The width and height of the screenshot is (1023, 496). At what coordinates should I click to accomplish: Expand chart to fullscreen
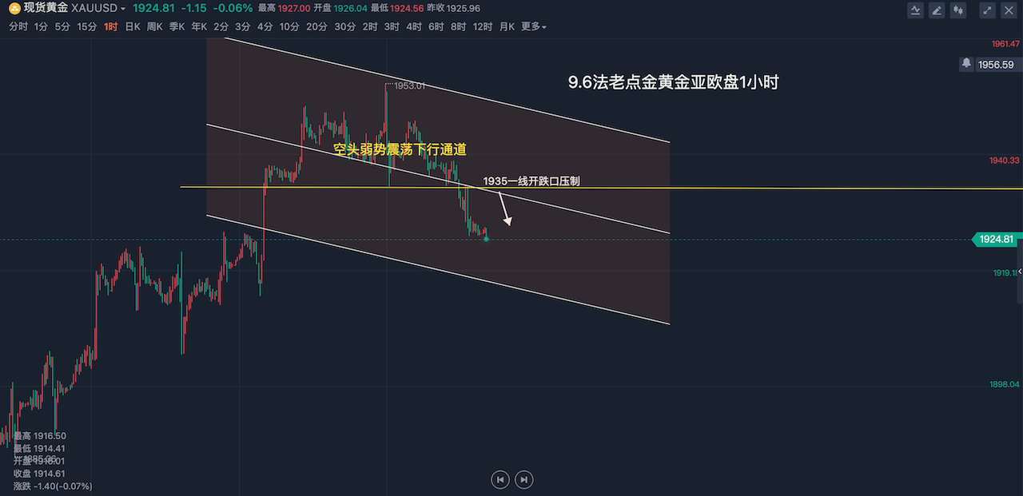pos(989,10)
